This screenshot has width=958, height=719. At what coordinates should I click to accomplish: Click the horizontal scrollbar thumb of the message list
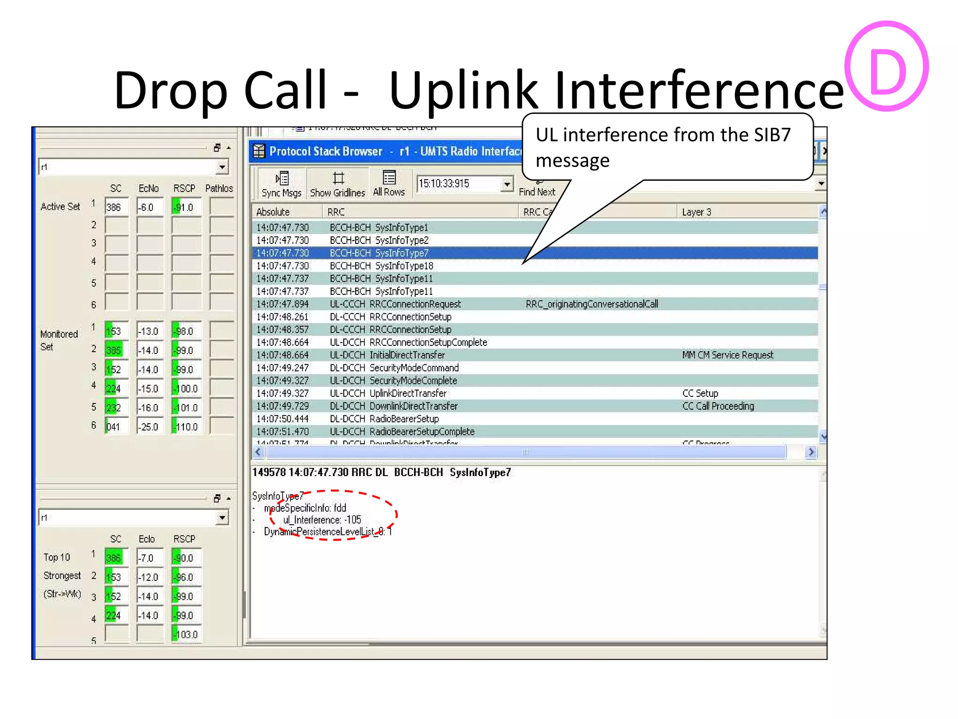click(526, 452)
